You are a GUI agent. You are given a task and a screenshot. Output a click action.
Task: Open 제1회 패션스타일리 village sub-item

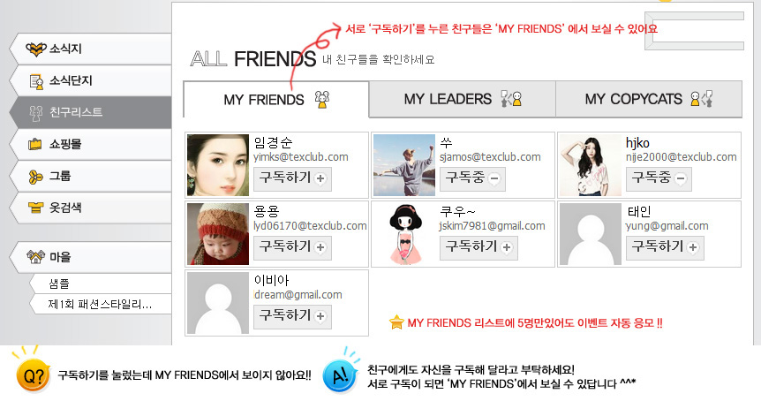coord(101,305)
